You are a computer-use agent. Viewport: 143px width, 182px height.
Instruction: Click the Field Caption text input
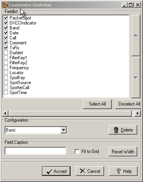click(x=35, y=151)
